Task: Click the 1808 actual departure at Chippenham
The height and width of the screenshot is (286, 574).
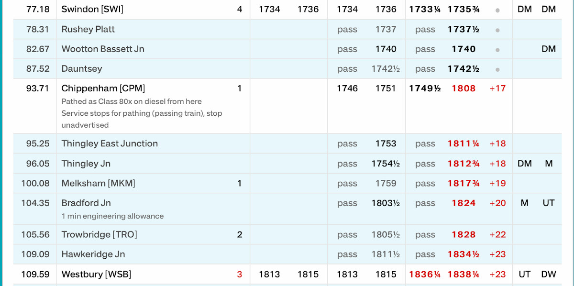Action: click(x=464, y=88)
